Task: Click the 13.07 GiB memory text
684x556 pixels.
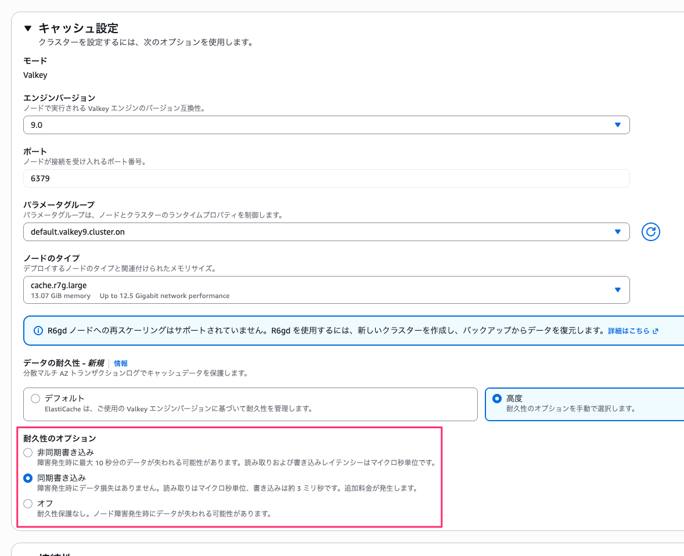Action: pos(60,296)
